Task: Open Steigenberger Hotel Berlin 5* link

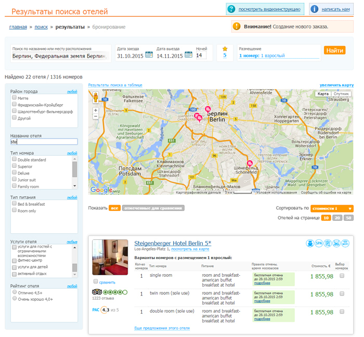Action: pos(173,243)
